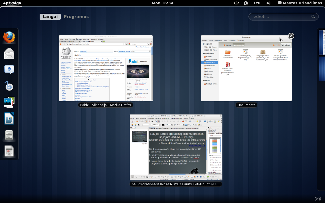Open the Evolution mail envelope icon

[9, 54]
